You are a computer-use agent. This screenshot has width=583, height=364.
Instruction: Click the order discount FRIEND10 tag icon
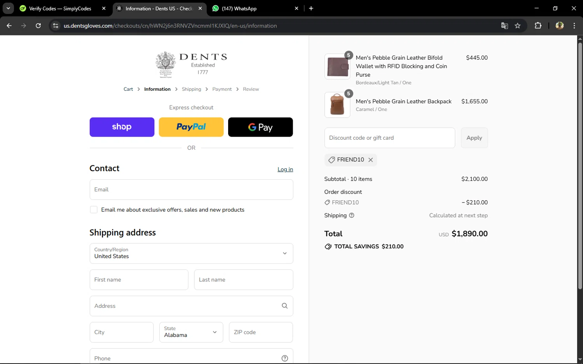[327, 203]
